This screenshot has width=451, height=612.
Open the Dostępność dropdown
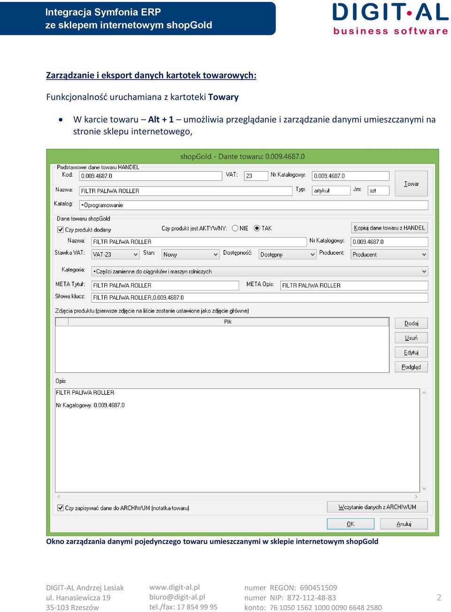click(288, 254)
